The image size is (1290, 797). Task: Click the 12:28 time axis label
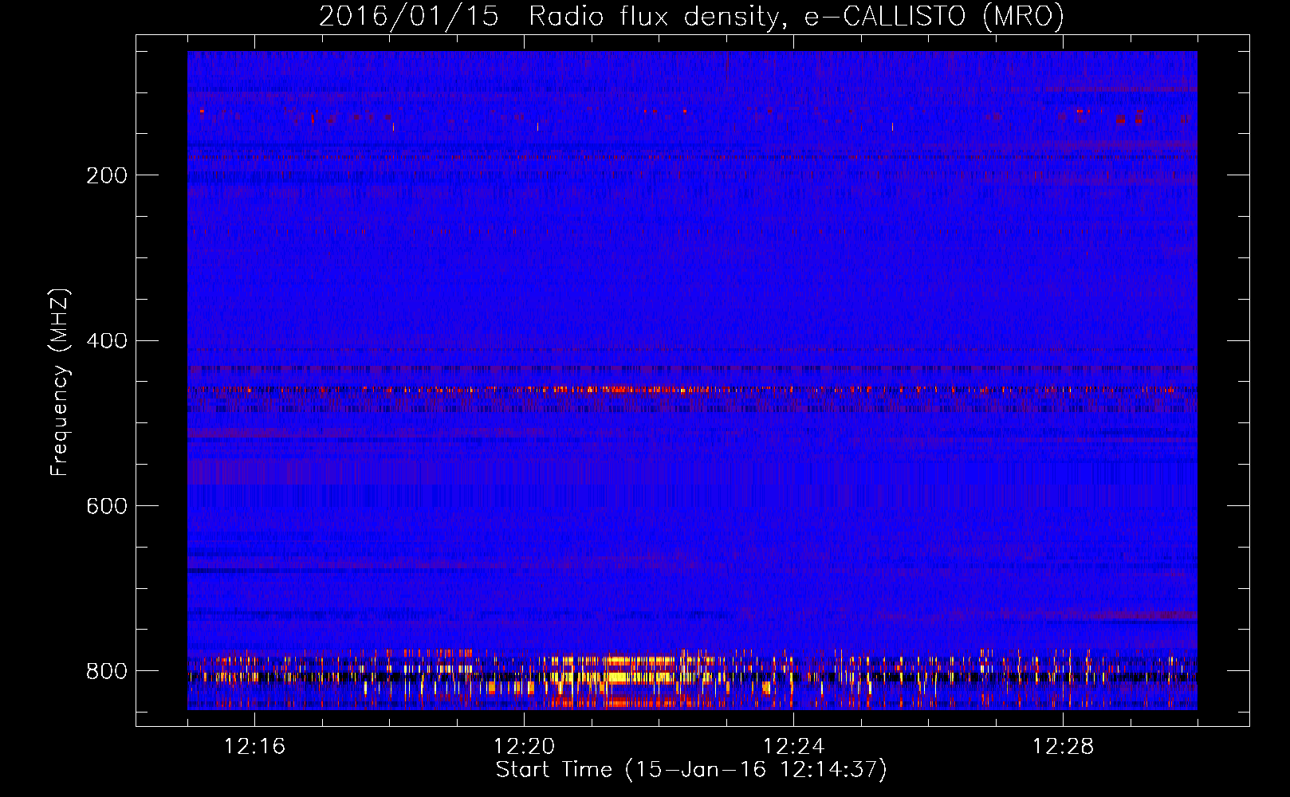tap(1063, 747)
